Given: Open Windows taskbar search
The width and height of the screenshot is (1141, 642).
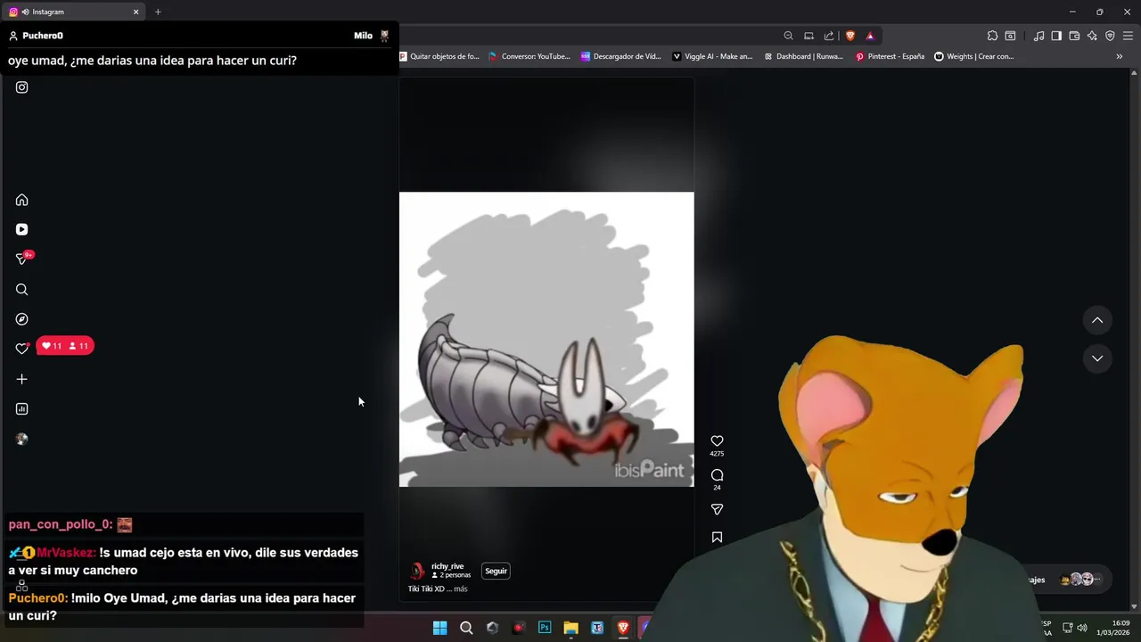Looking at the screenshot, I should (466, 628).
